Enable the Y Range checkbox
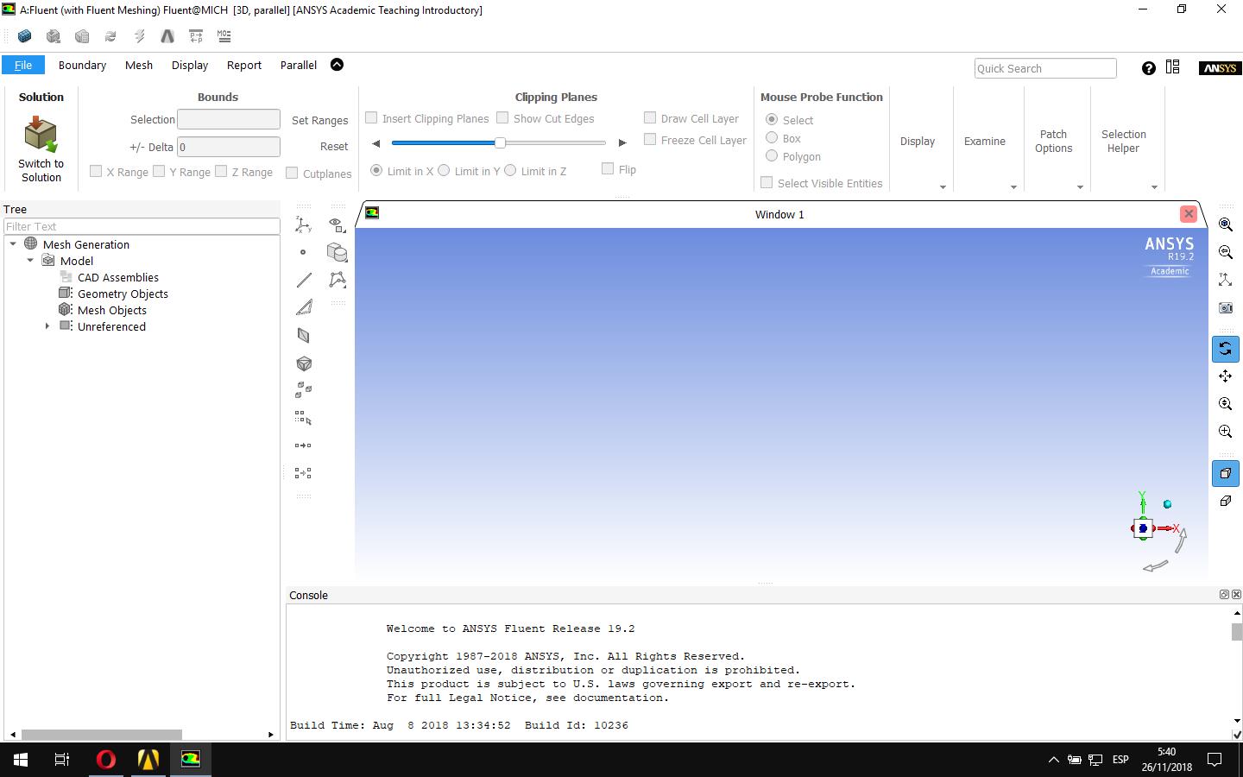 click(159, 171)
